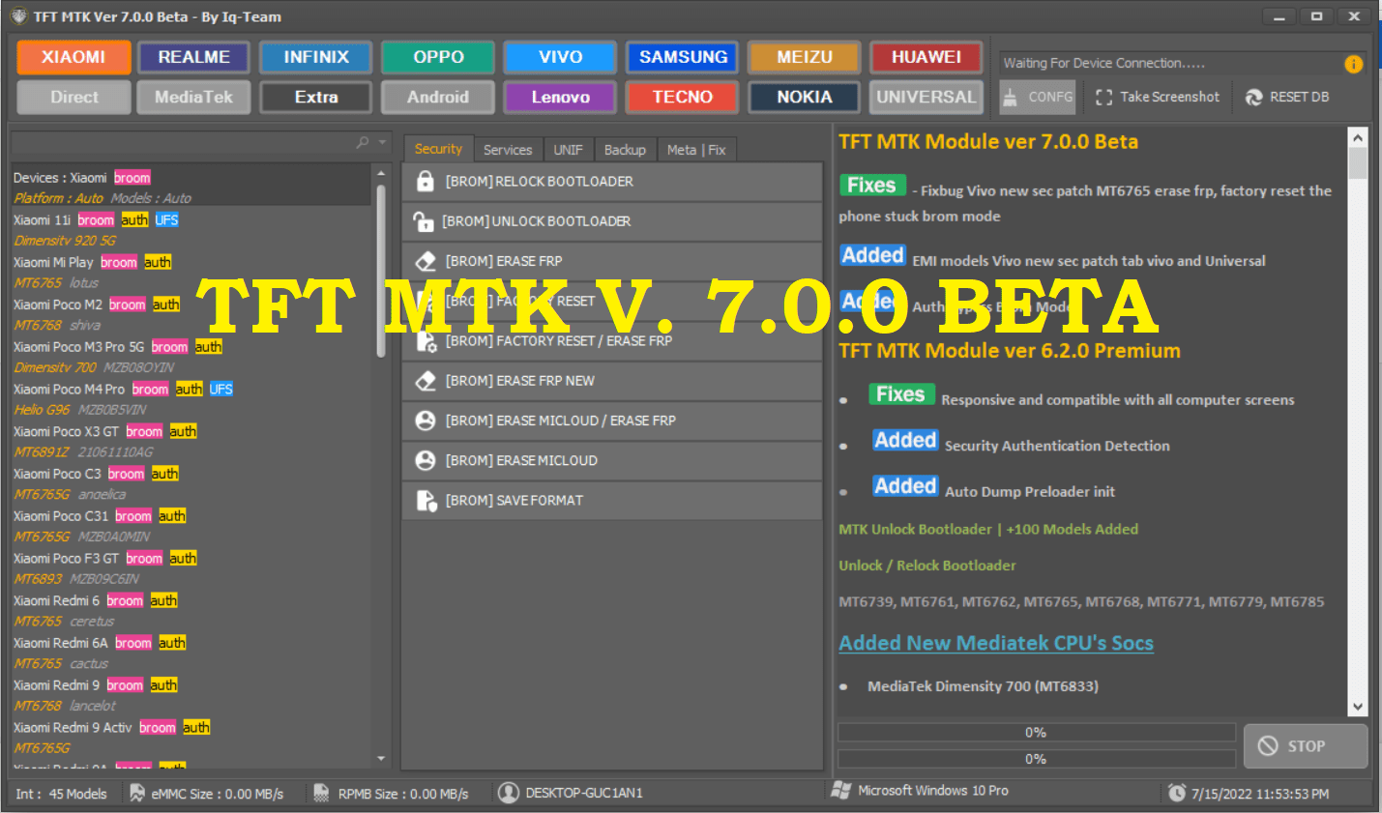Click the NOKIA brand button
This screenshot has width=1382, height=813.
point(805,97)
